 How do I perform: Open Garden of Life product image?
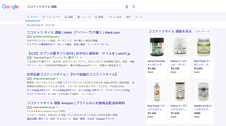click(203, 92)
